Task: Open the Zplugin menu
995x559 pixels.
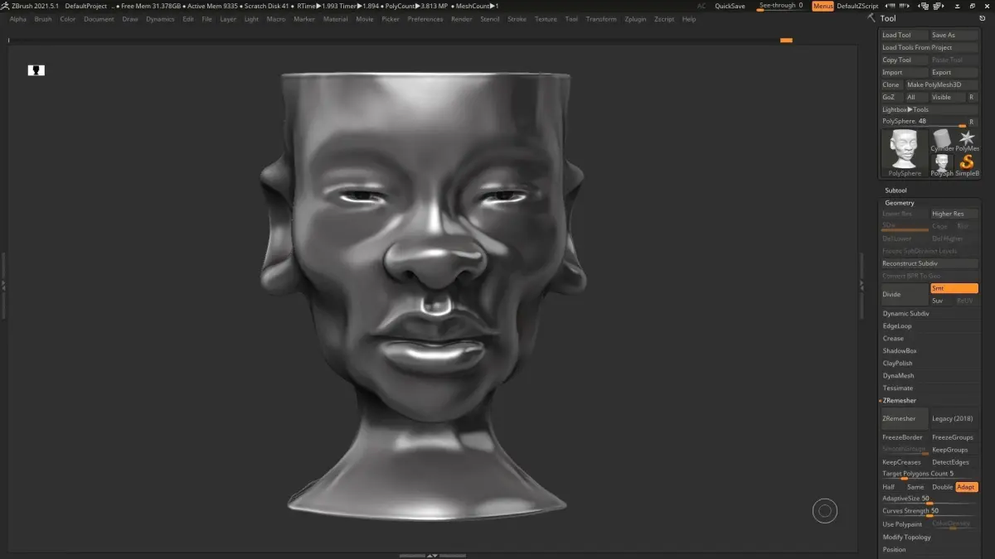Action: pyautogui.click(x=635, y=19)
